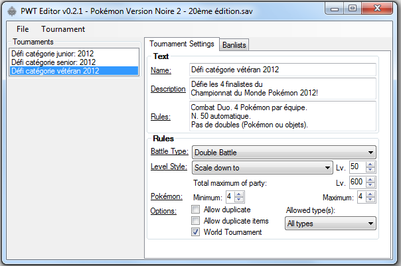This screenshot has width=401, height=266.
Task: Open the Battle Type dropdown
Action: 284,153
